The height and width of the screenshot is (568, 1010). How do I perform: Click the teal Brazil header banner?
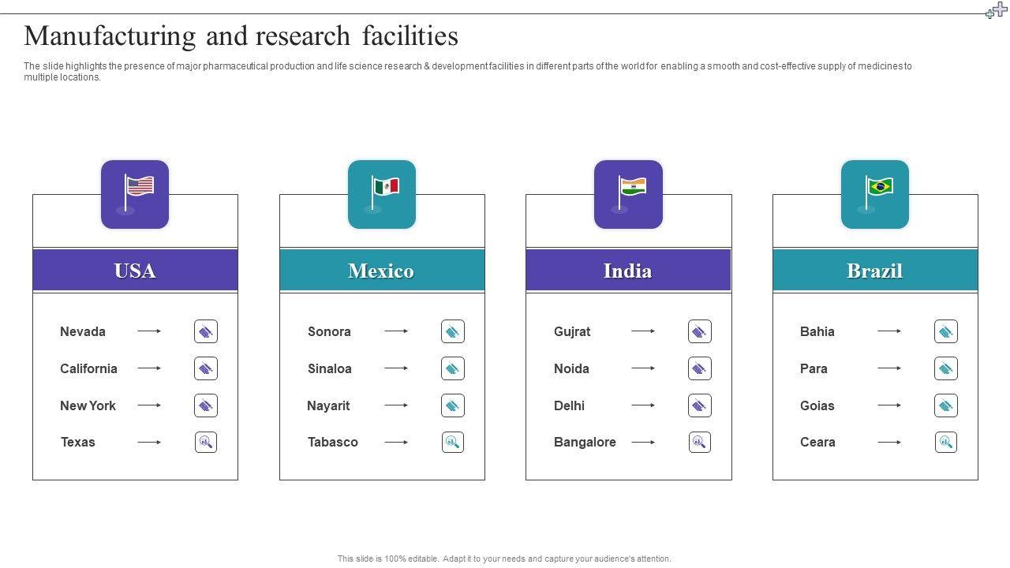click(x=875, y=271)
